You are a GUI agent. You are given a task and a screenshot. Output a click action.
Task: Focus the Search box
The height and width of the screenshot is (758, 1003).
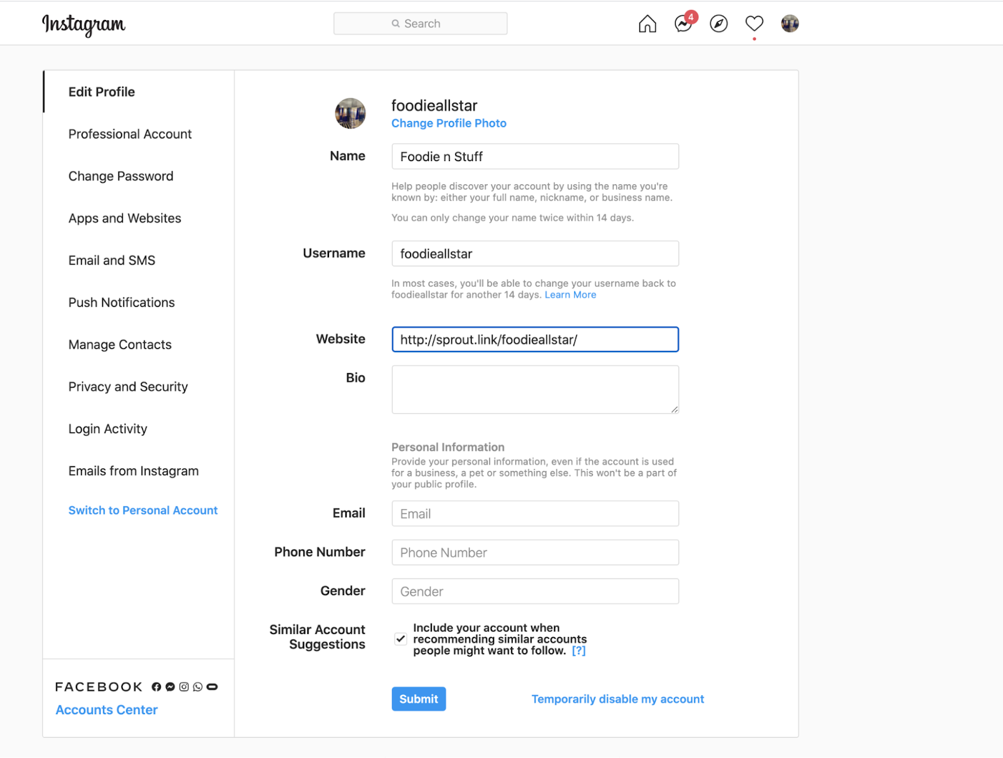click(421, 24)
